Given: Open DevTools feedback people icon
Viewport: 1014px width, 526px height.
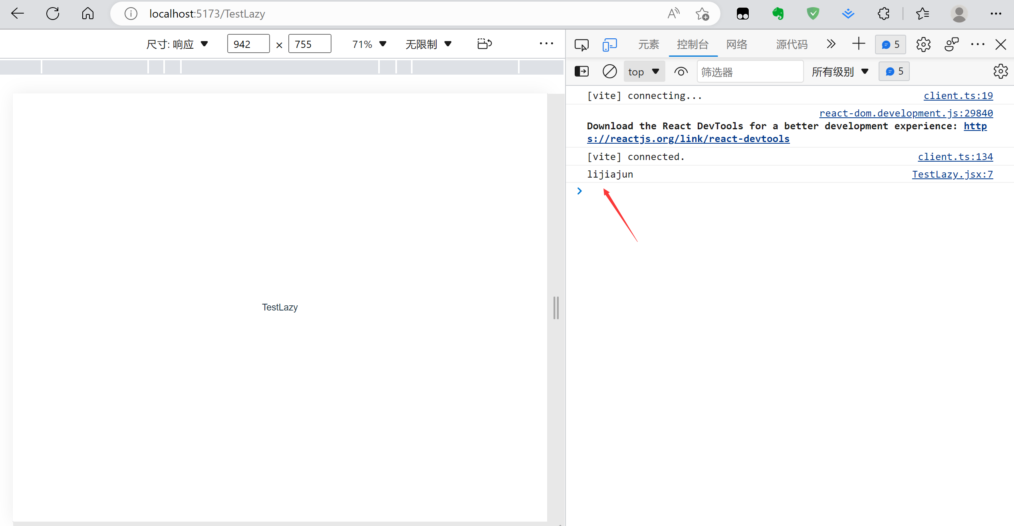Looking at the screenshot, I should point(952,44).
